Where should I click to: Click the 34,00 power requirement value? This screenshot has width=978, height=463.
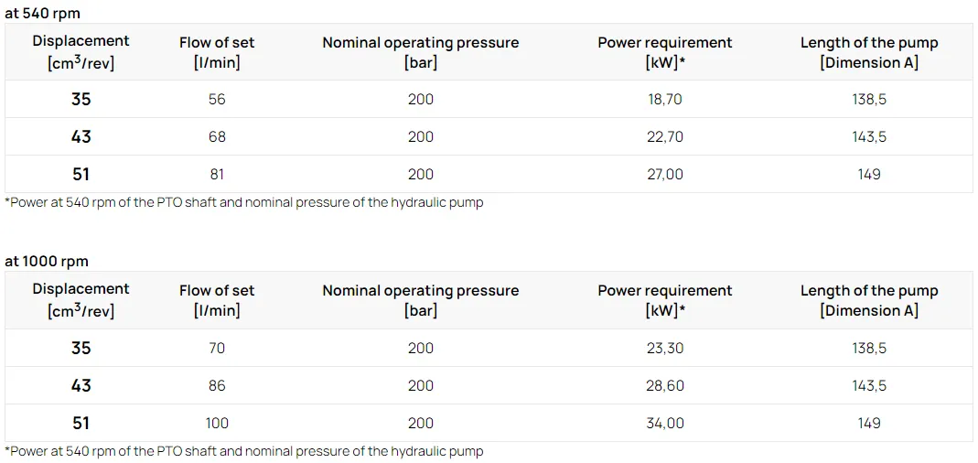click(x=665, y=423)
